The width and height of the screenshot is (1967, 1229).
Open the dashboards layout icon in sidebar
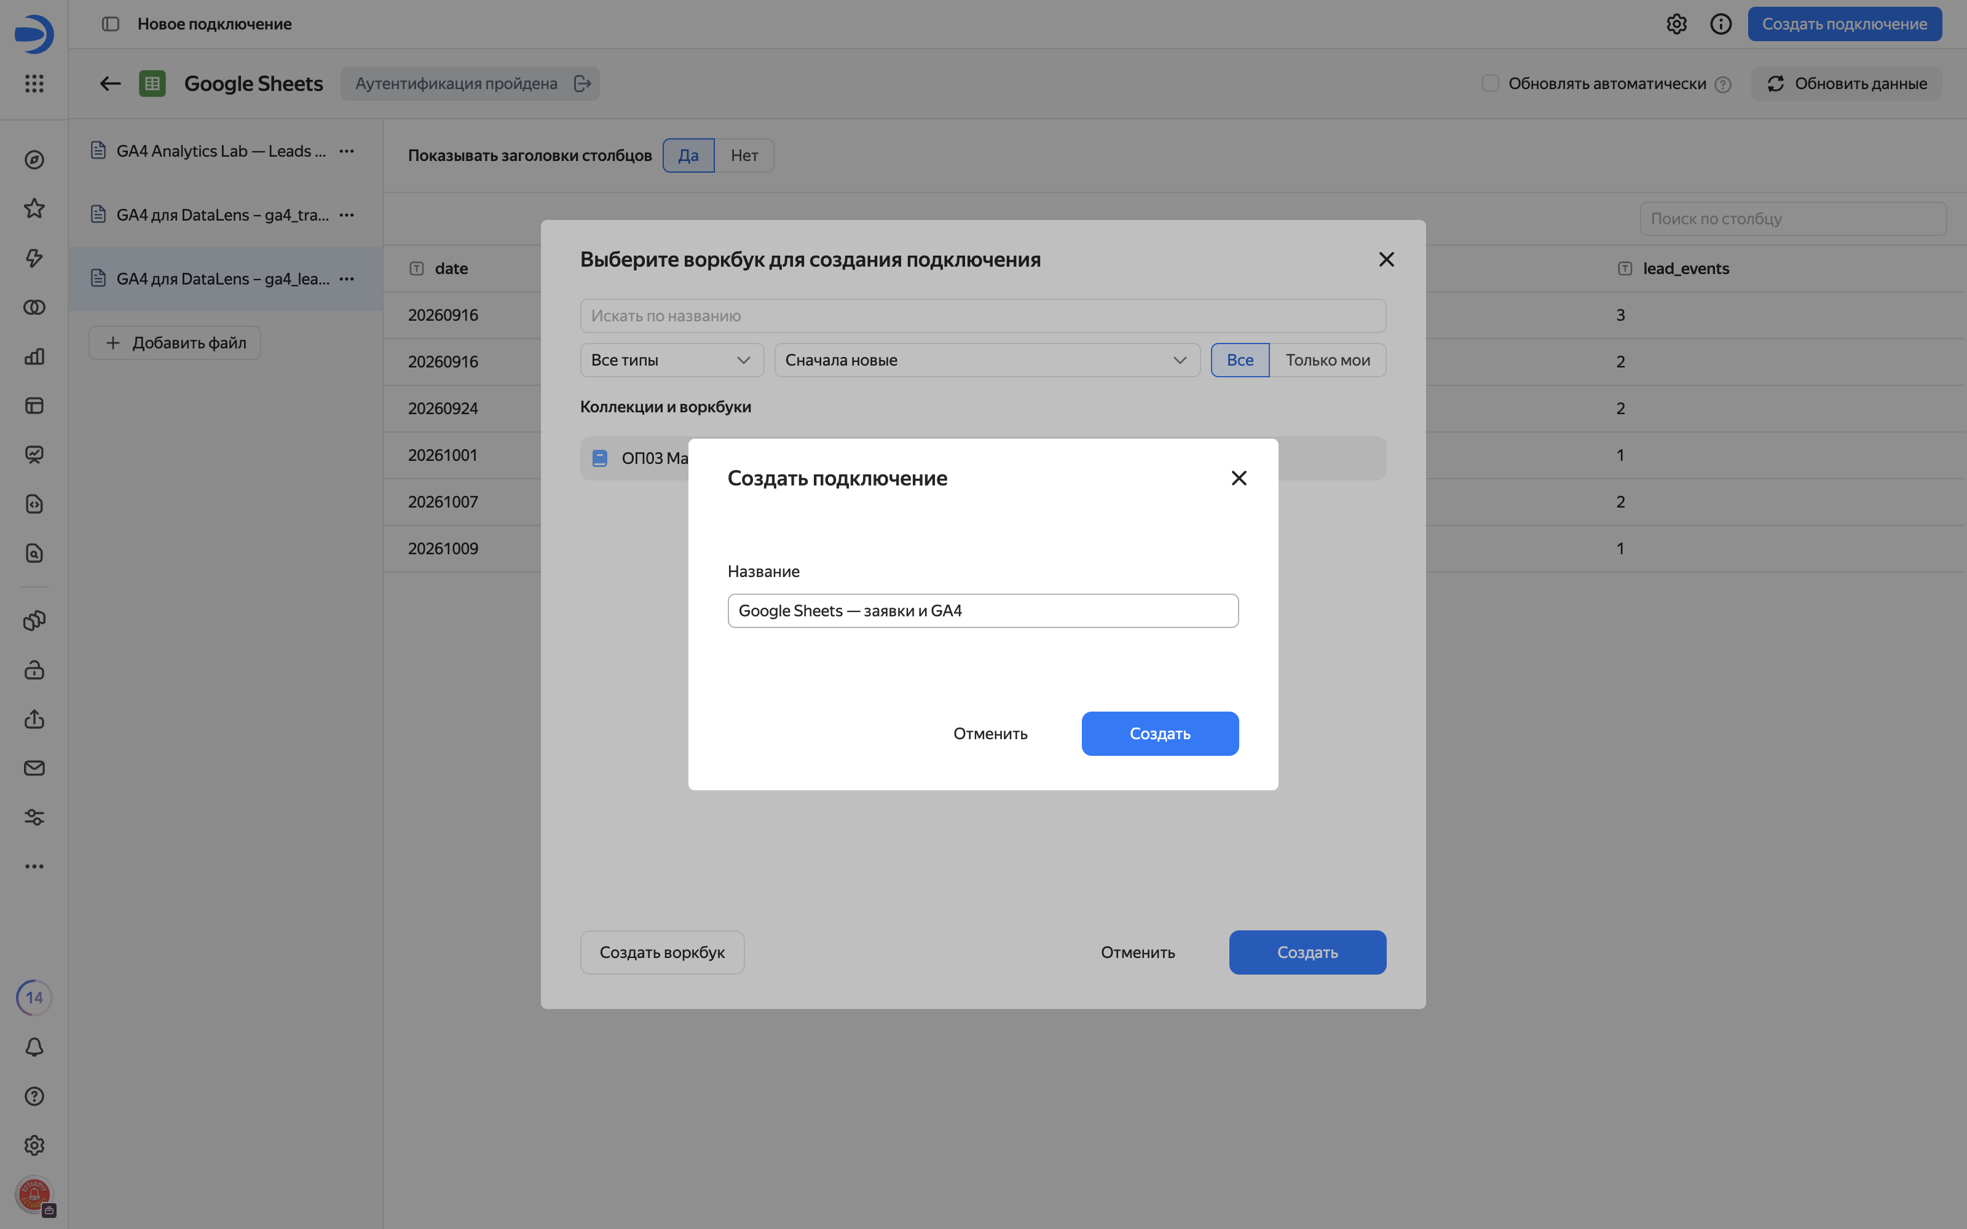point(34,406)
